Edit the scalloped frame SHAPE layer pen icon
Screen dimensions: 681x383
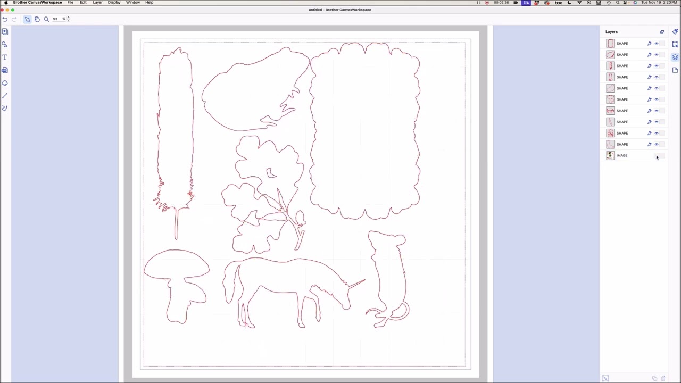649,44
